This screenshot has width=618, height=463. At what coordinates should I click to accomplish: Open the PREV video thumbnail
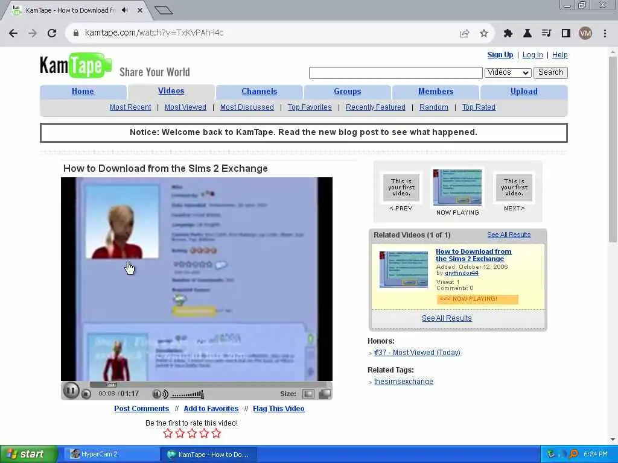(401, 187)
